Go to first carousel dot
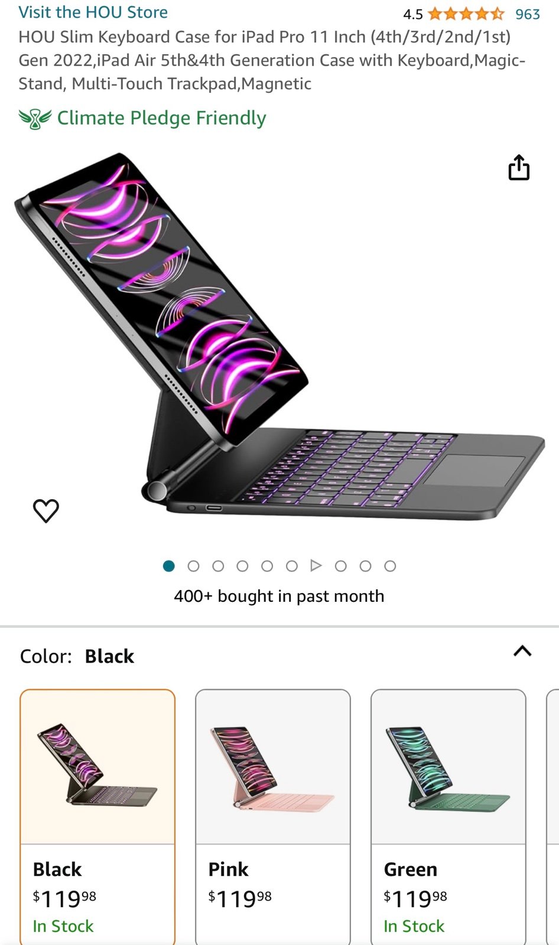 click(168, 566)
